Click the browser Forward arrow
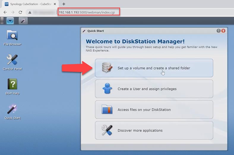Image resolution: width=234 pixels, height=155 pixels. point(13,12)
